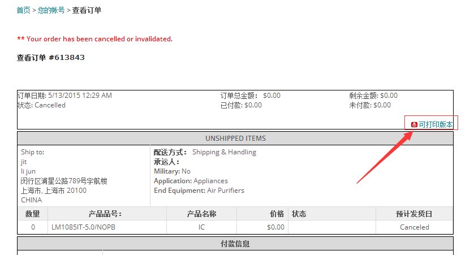Click the 订单日期 5/13/2015 text

coord(64,96)
